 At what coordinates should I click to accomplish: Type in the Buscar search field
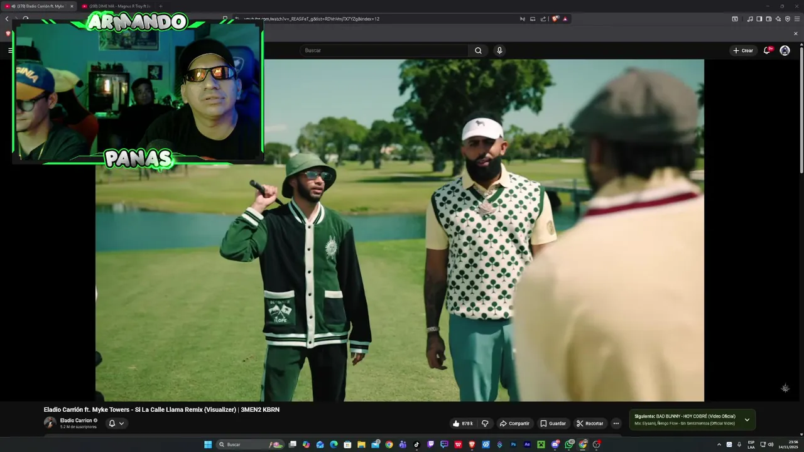[384, 50]
